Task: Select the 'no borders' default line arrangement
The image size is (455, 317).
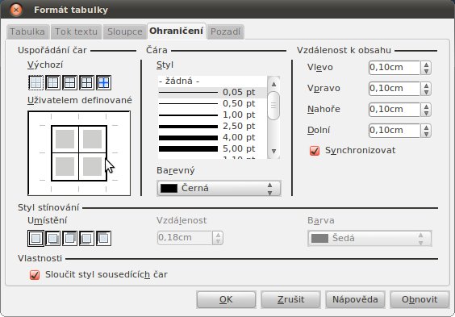Action: (x=35, y=82)
